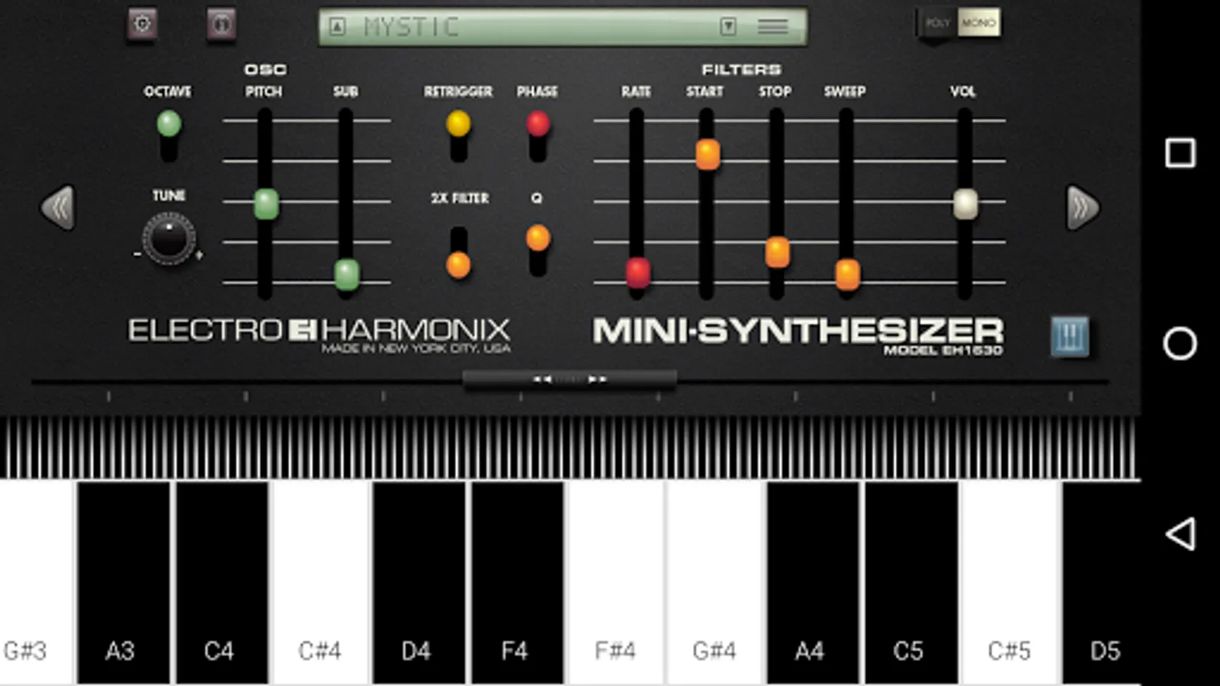Viewport: 1220px width, 686px height.
Task: Open the preset list hamburger menu
Action: click(x=772, y=27)
